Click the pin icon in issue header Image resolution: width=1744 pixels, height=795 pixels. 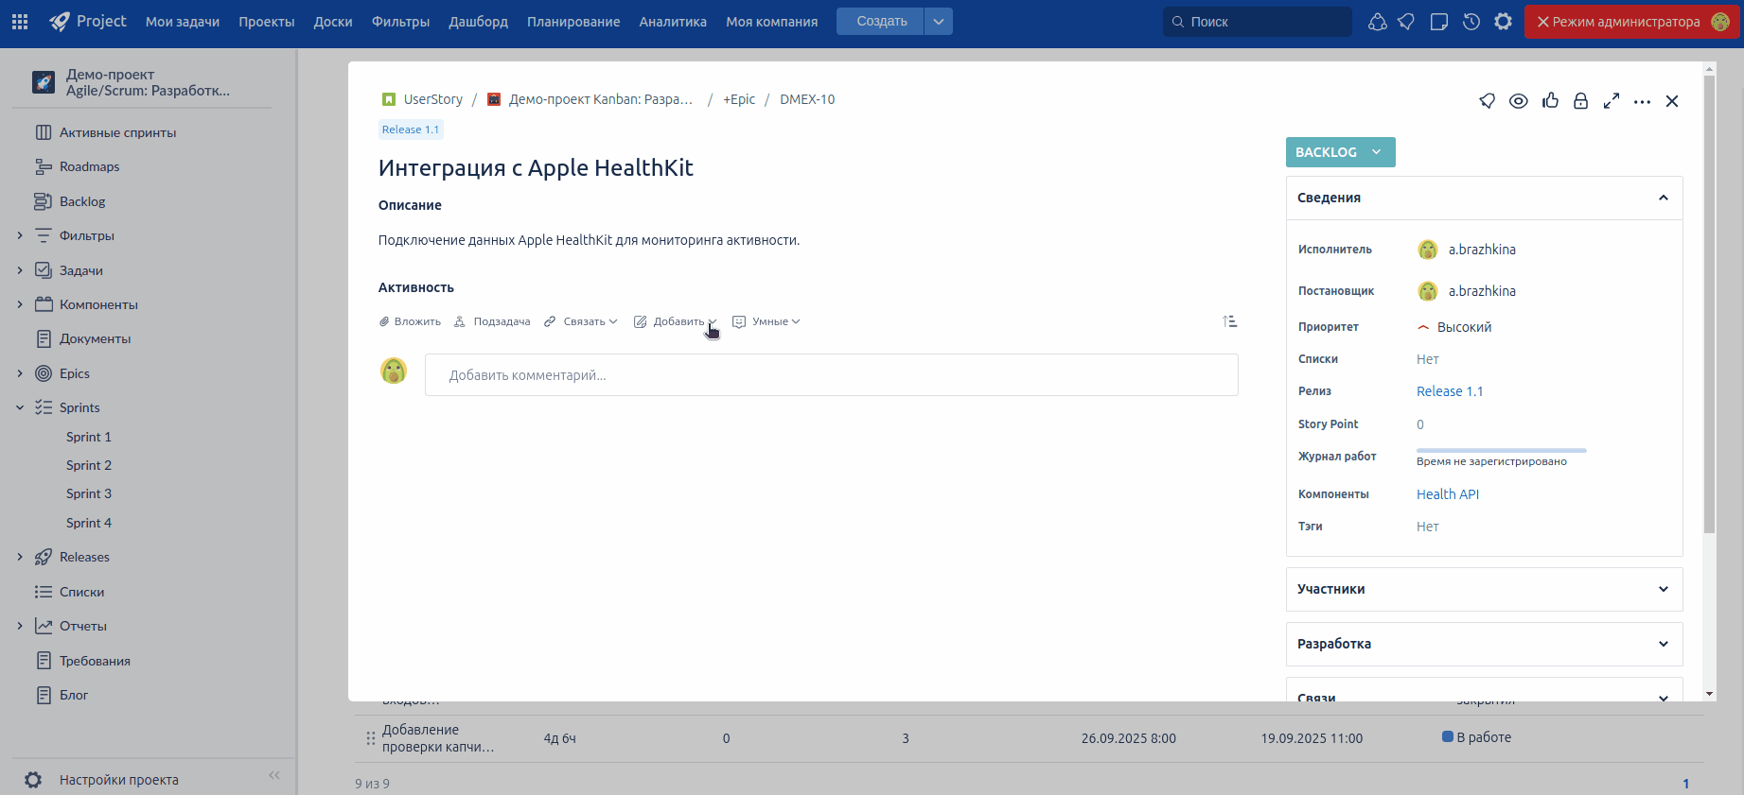coord(1488,101)
